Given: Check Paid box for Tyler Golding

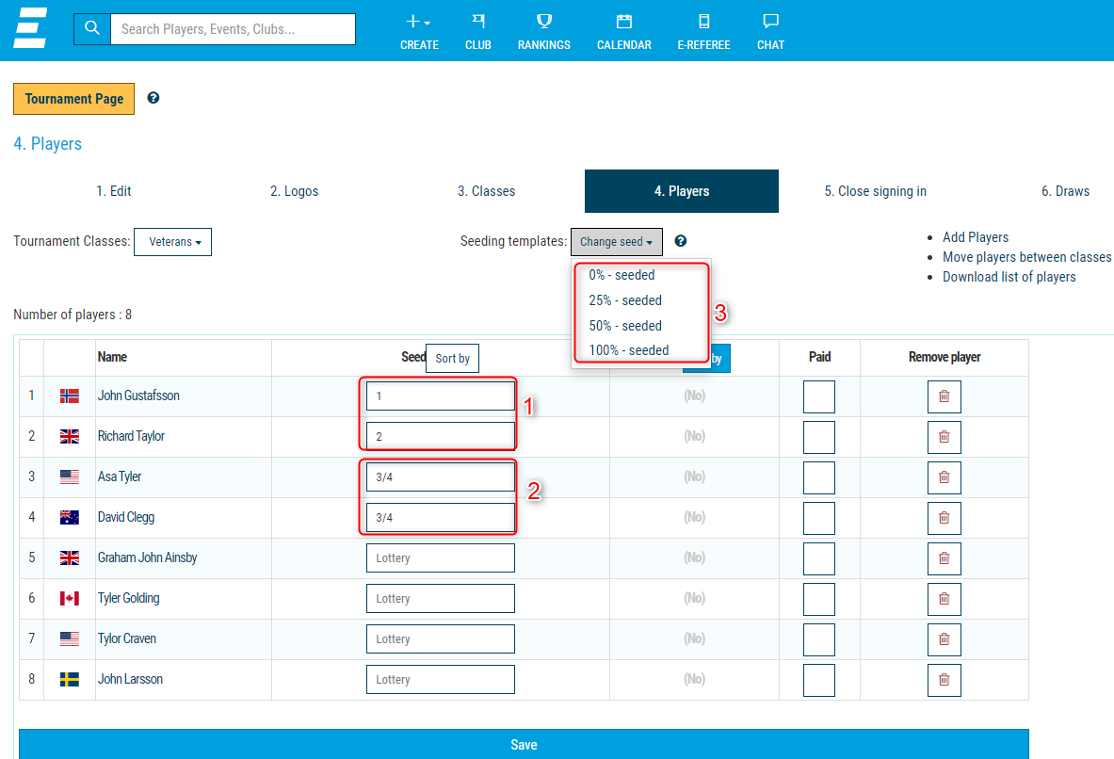Looking at the screenshot, I should coord(818,599).
